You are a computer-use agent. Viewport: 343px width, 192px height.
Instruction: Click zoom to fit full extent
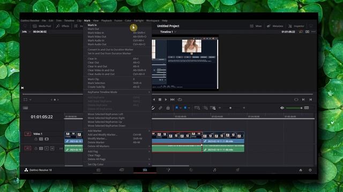[x=197, y=108]
